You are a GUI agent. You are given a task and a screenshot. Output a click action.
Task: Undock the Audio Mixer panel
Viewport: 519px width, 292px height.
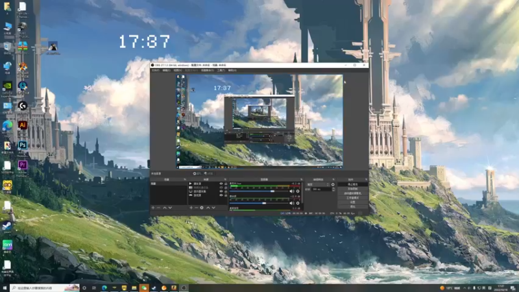pos(302,180)
